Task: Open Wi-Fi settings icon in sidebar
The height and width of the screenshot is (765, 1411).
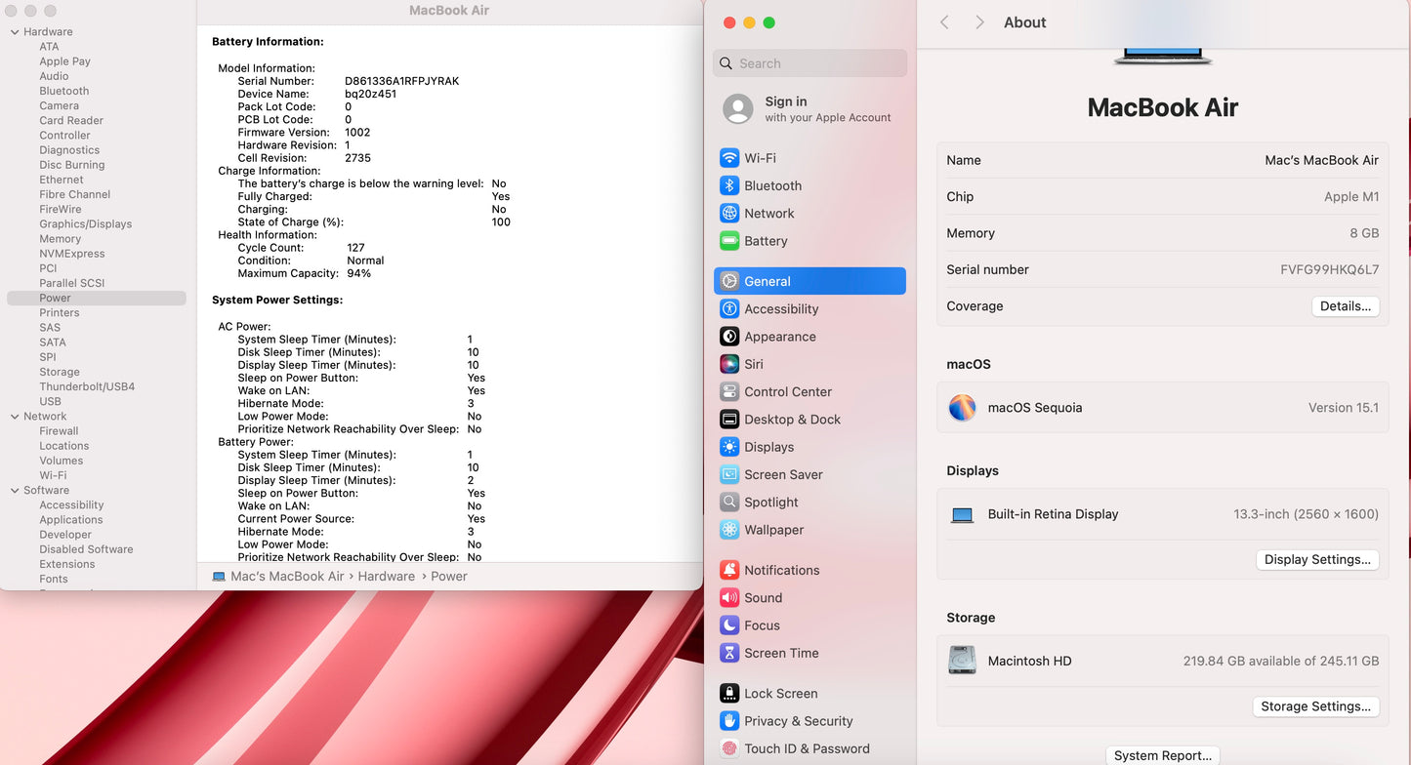Action: 728,158
